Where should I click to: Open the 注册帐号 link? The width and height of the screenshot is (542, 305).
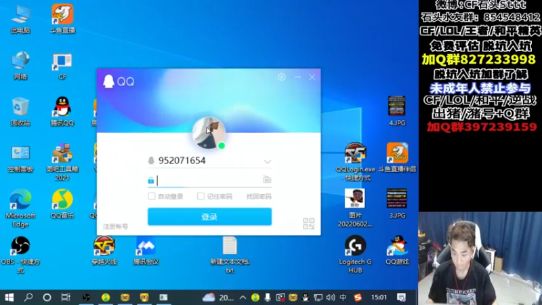[x=115, y=226]
